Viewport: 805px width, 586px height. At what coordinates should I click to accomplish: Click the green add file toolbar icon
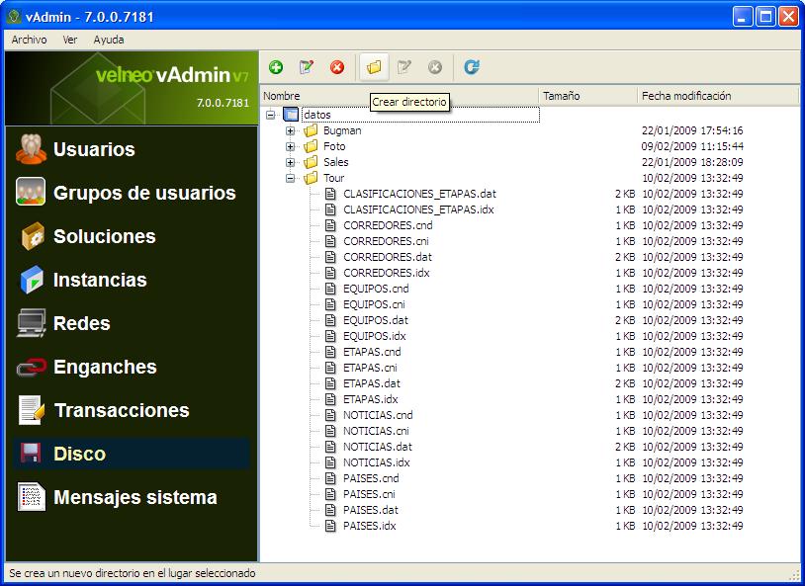[x=276, y=67]
